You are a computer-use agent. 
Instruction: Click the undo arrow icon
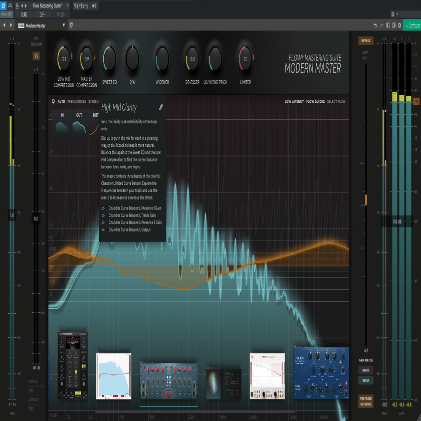tap(375, 26)
